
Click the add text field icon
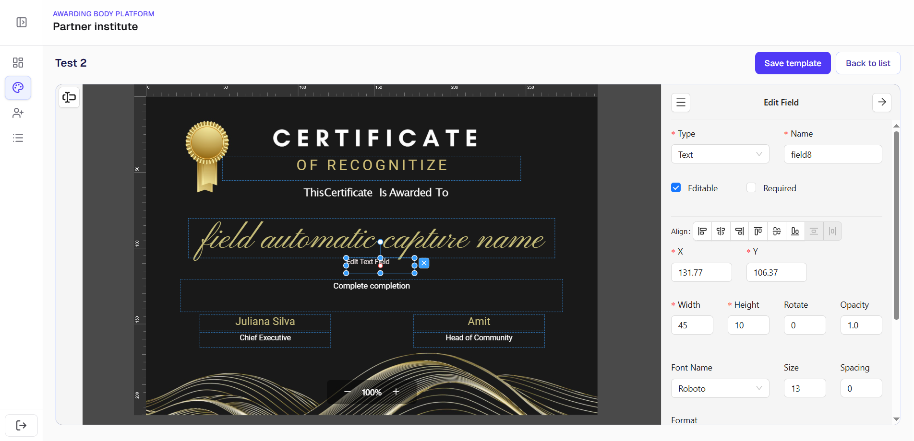pyautogui.click(x=69, y=97)
